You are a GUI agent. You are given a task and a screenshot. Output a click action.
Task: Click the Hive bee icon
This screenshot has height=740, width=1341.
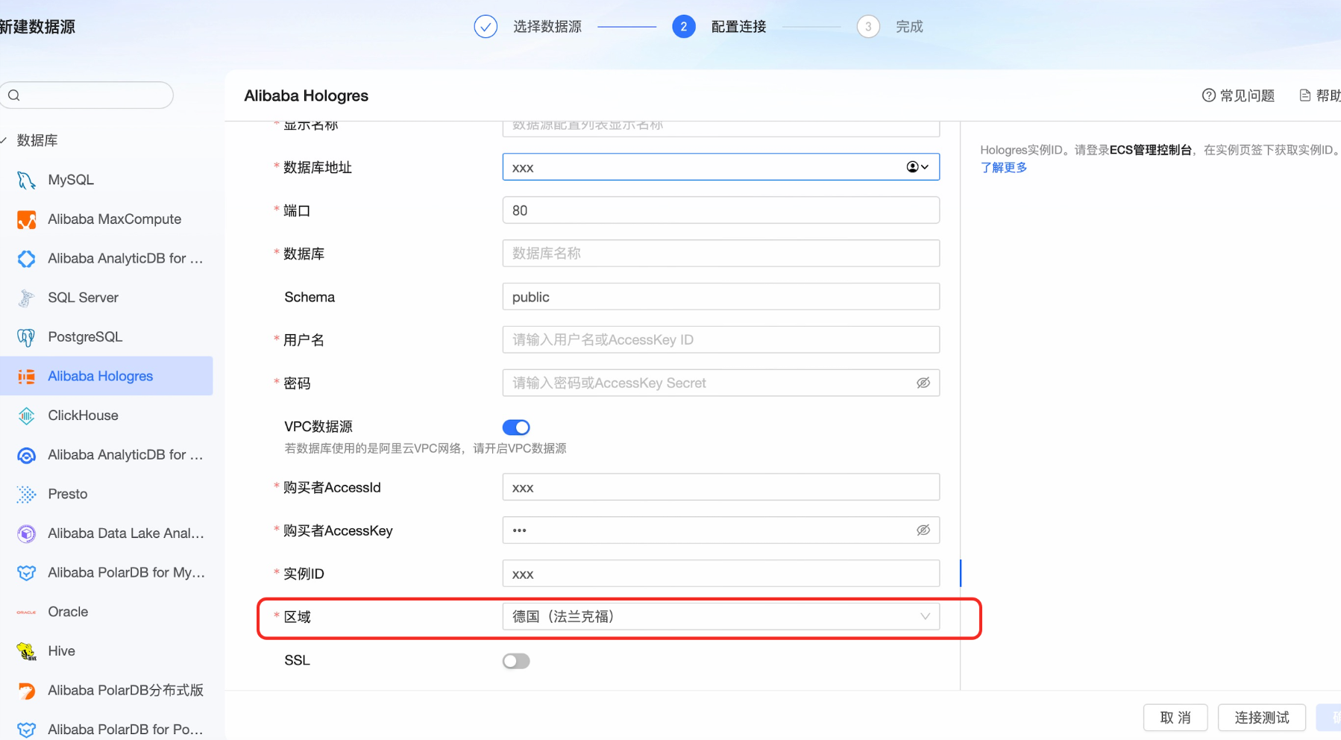[x=26, y=651]
